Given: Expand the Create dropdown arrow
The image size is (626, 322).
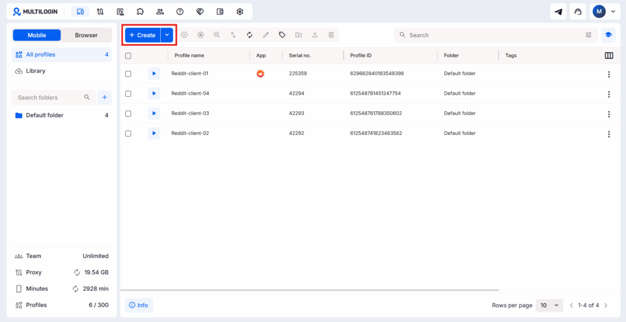Looking at the screenshot, I should [167, 35].
